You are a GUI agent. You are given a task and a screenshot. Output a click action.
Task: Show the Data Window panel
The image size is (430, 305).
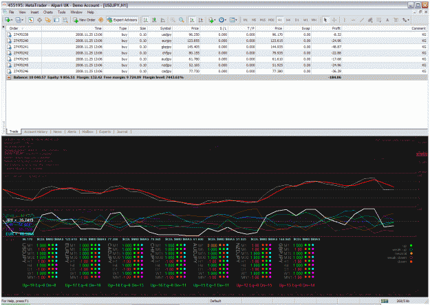pos(39,20)
